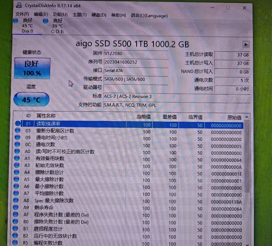
Task: Click the 主机总计写入 value 37 GB
Action: (x=232, y=63)
